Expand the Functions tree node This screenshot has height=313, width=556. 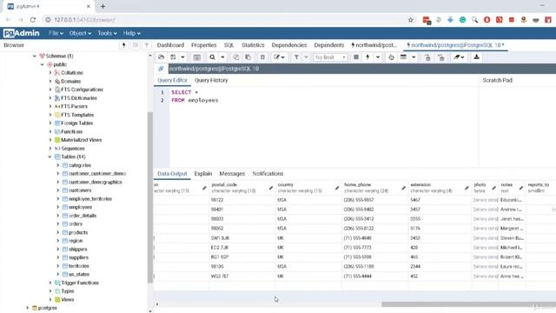[50, 131]
